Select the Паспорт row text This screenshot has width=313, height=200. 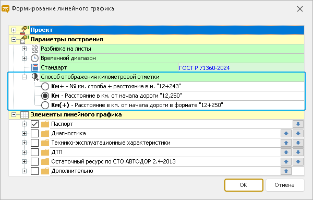click(62, 124)
